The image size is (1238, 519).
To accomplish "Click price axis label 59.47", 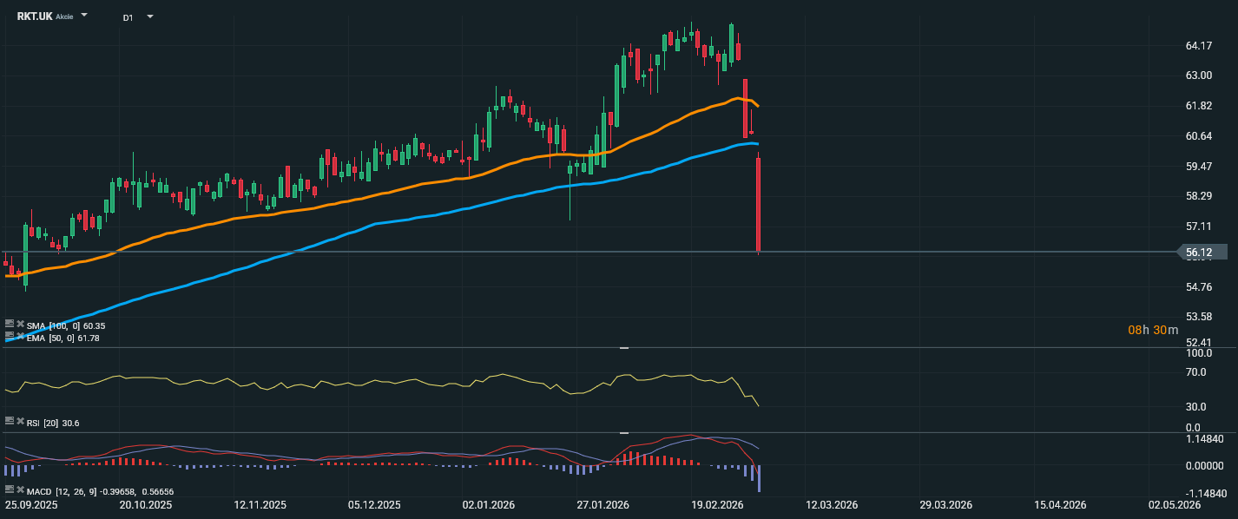I will pyautogui.click(x=1199, y=166).
